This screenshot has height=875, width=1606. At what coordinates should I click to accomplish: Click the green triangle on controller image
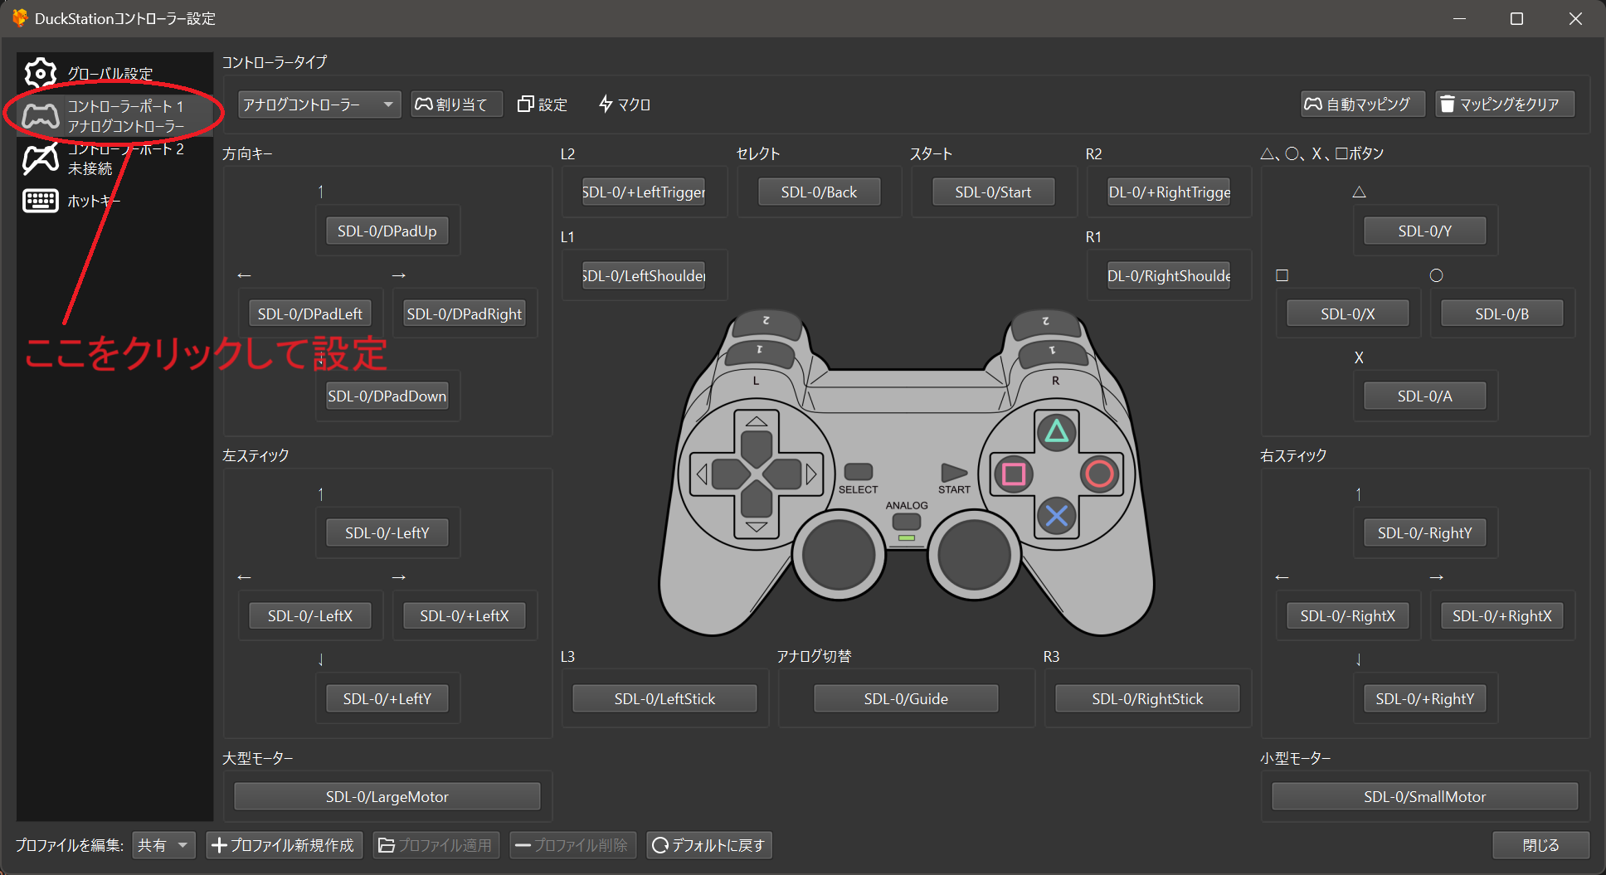(x=1056, y=431)
